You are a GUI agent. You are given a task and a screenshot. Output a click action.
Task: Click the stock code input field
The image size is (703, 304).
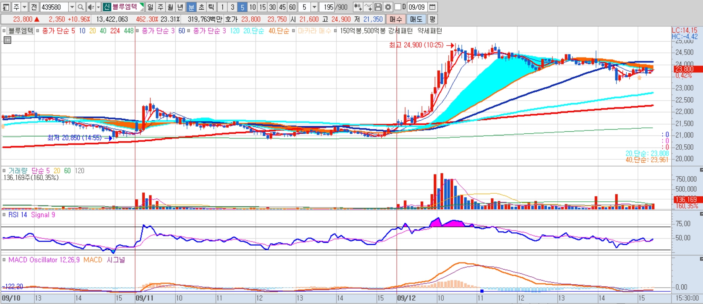pyautogui.click(x=54, y=7)
